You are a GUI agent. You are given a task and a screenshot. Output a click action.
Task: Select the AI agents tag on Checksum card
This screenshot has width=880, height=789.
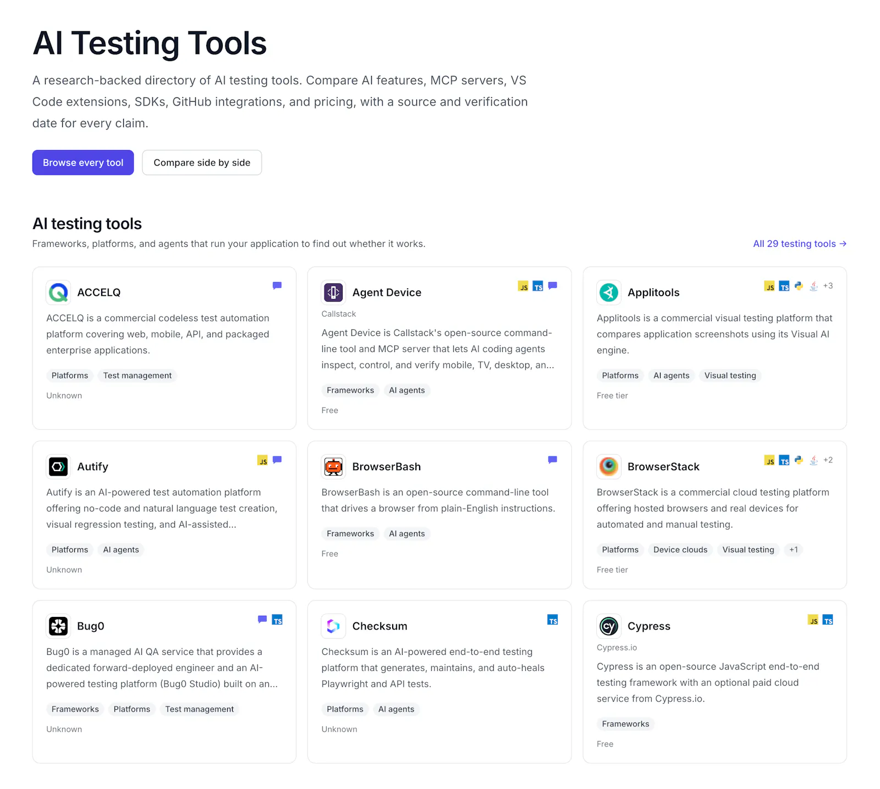click(396, 709)
